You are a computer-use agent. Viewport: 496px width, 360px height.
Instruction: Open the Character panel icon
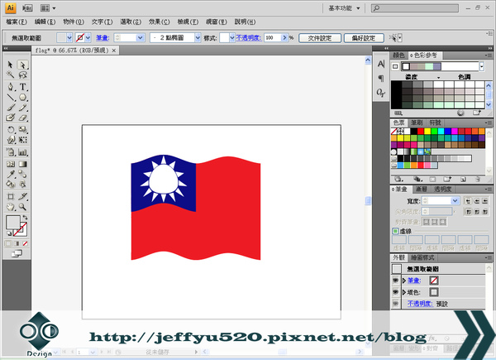(x=381, y=64)
